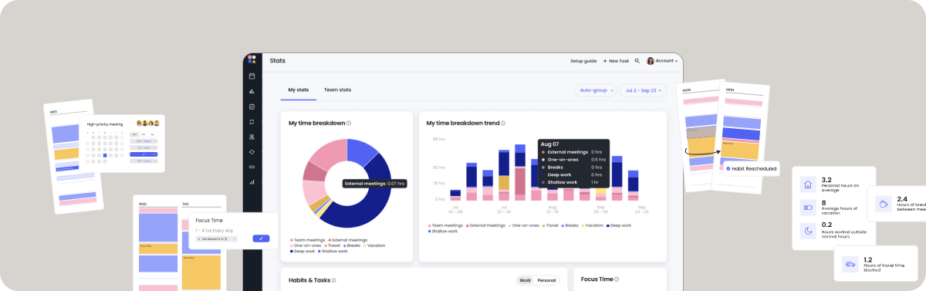Open the Habits repeat-arrows sidebar icon
This screenshot has height=291, width=926.
pos(252,121)
